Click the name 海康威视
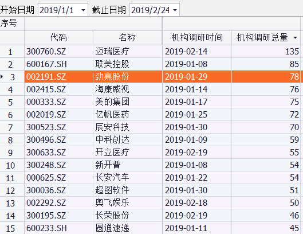The image size is (303, 234). 112,89
